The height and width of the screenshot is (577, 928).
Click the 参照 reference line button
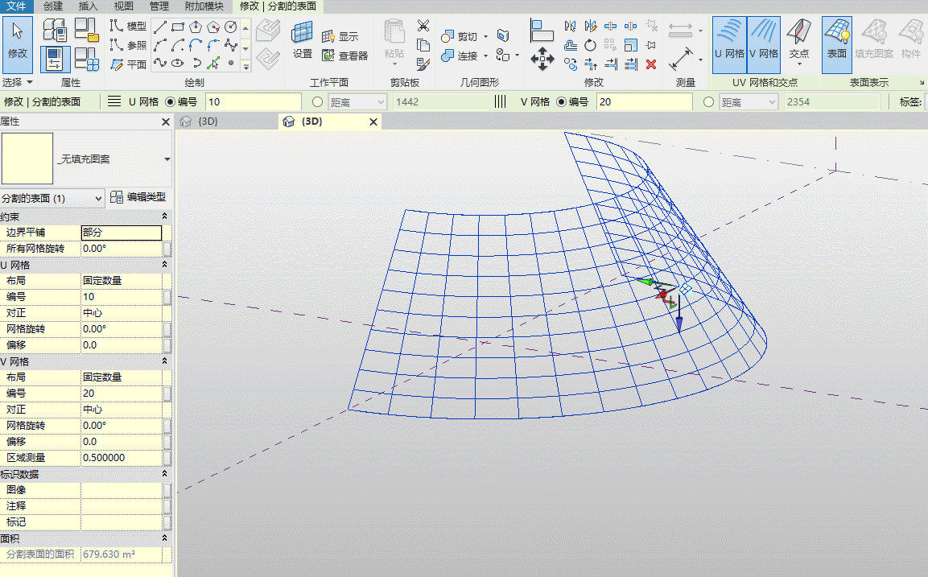pyautogui.click(x=129, y=45)
